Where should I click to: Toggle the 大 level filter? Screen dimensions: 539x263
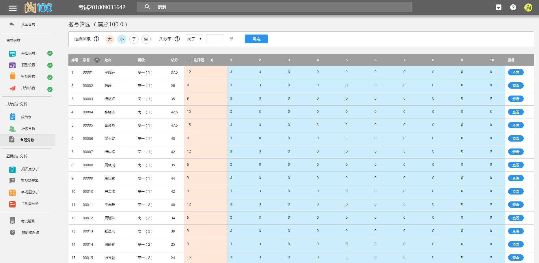pyautogui.click(x=110, y=39)
